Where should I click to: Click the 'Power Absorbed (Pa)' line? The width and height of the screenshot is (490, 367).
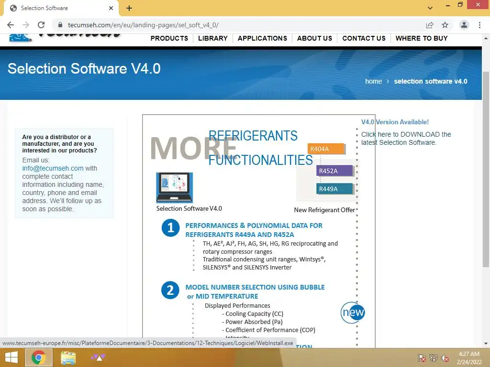(x=252, y=322)
